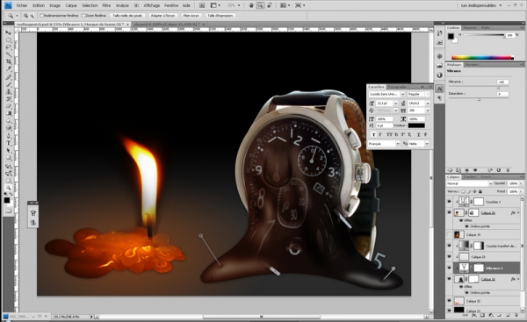Hide the Courbes 1 layer

click(x=450, y=202)
